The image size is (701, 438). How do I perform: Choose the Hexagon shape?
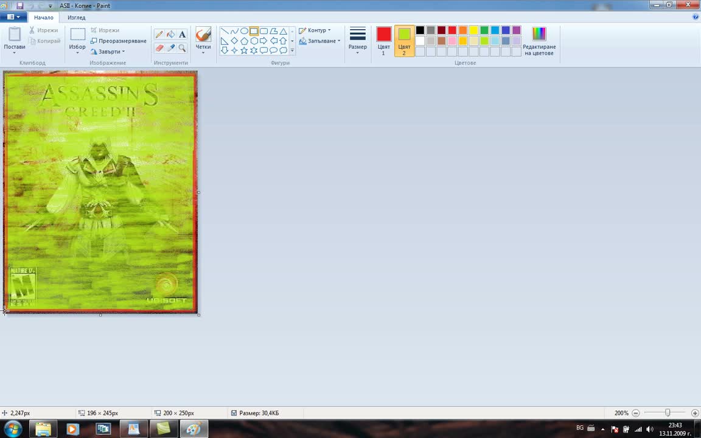254,41
